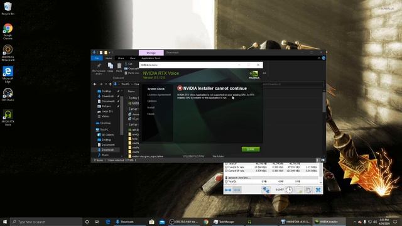Screen dimensions: 402x226
Task: Click the blue arrows icon in the monitor toolbar
Action: tap(228, 190)
